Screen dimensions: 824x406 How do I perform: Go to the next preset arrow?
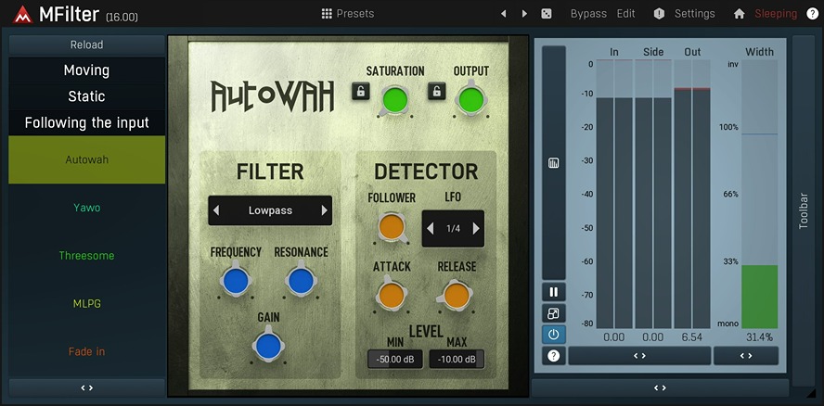coord(524,14)
